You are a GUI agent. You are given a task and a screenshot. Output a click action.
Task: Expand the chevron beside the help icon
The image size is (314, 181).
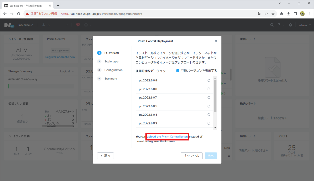tap(283, 25)
